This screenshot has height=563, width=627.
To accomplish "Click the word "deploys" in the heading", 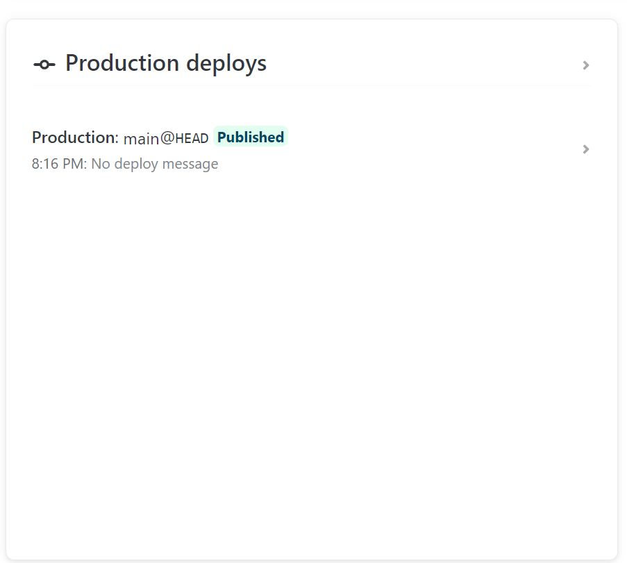I will (226, 63).
